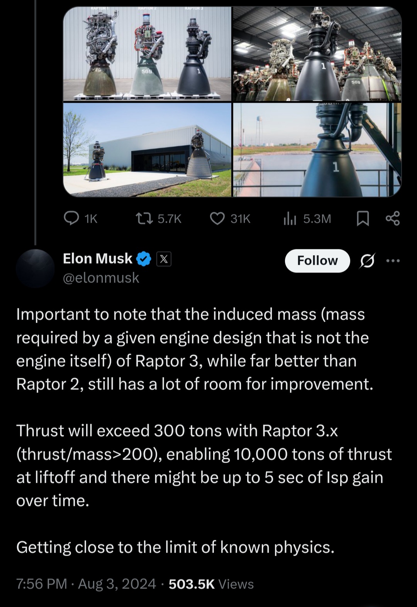This screenshot has height=607, width=417.
Task: Tap the Grok slashed-circle icon
Action: 366,261
